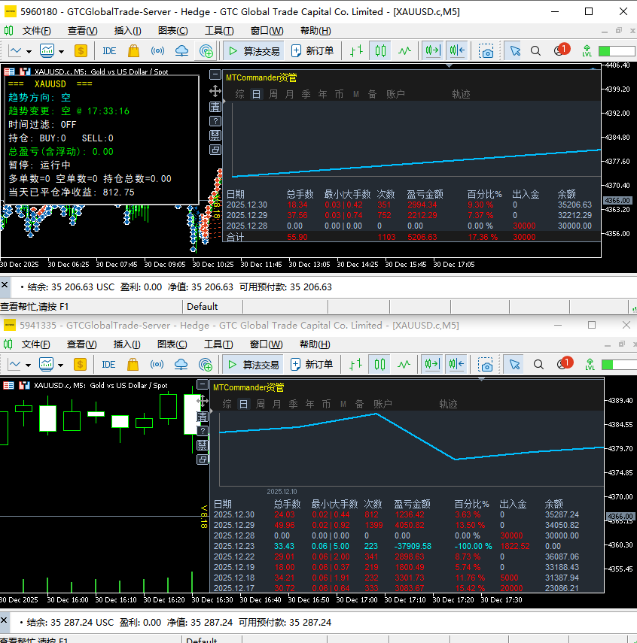Click the 禁 icon on top MTCommander sidebar
The height and width of the screenshot is (643, 637).
click(x=215, y=135)
